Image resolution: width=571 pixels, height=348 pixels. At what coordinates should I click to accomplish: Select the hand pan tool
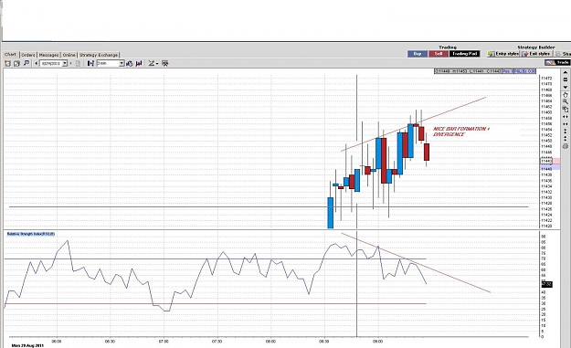tap(566, 95)
